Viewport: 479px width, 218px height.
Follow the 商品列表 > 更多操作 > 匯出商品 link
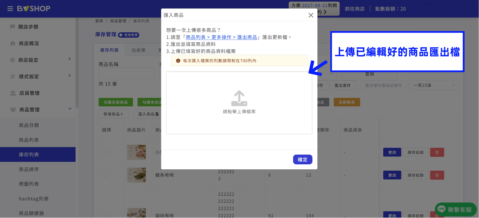pyautogui.click(x=221, y=37)
